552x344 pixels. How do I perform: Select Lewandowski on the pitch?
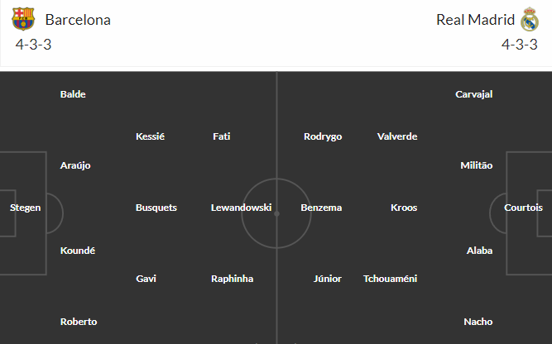coord(241,208)
